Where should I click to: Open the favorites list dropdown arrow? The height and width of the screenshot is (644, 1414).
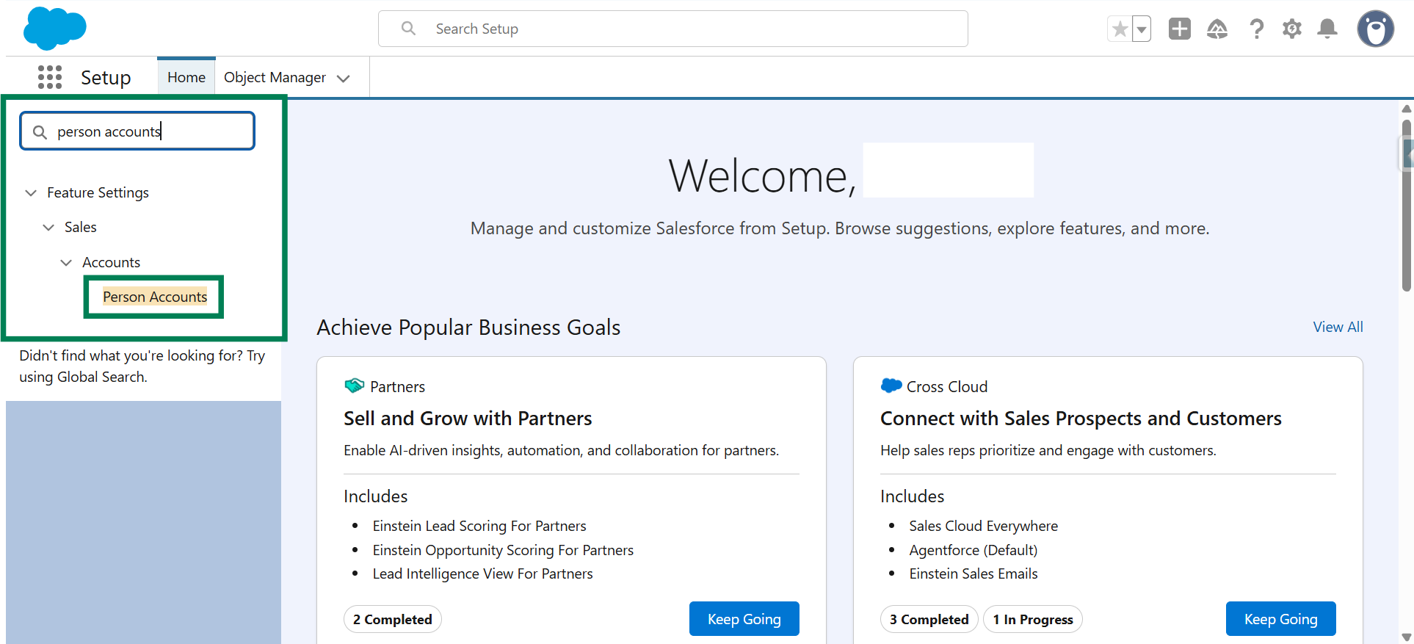[x=1141, y=29]
